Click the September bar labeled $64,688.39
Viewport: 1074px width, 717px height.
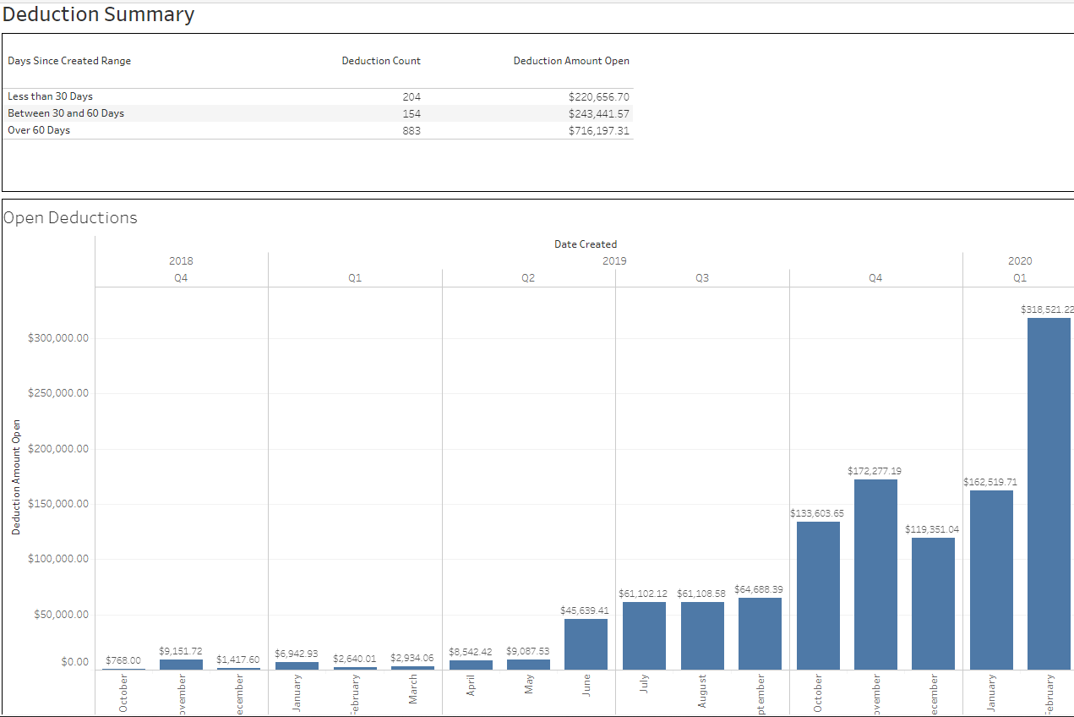(760, 633)
